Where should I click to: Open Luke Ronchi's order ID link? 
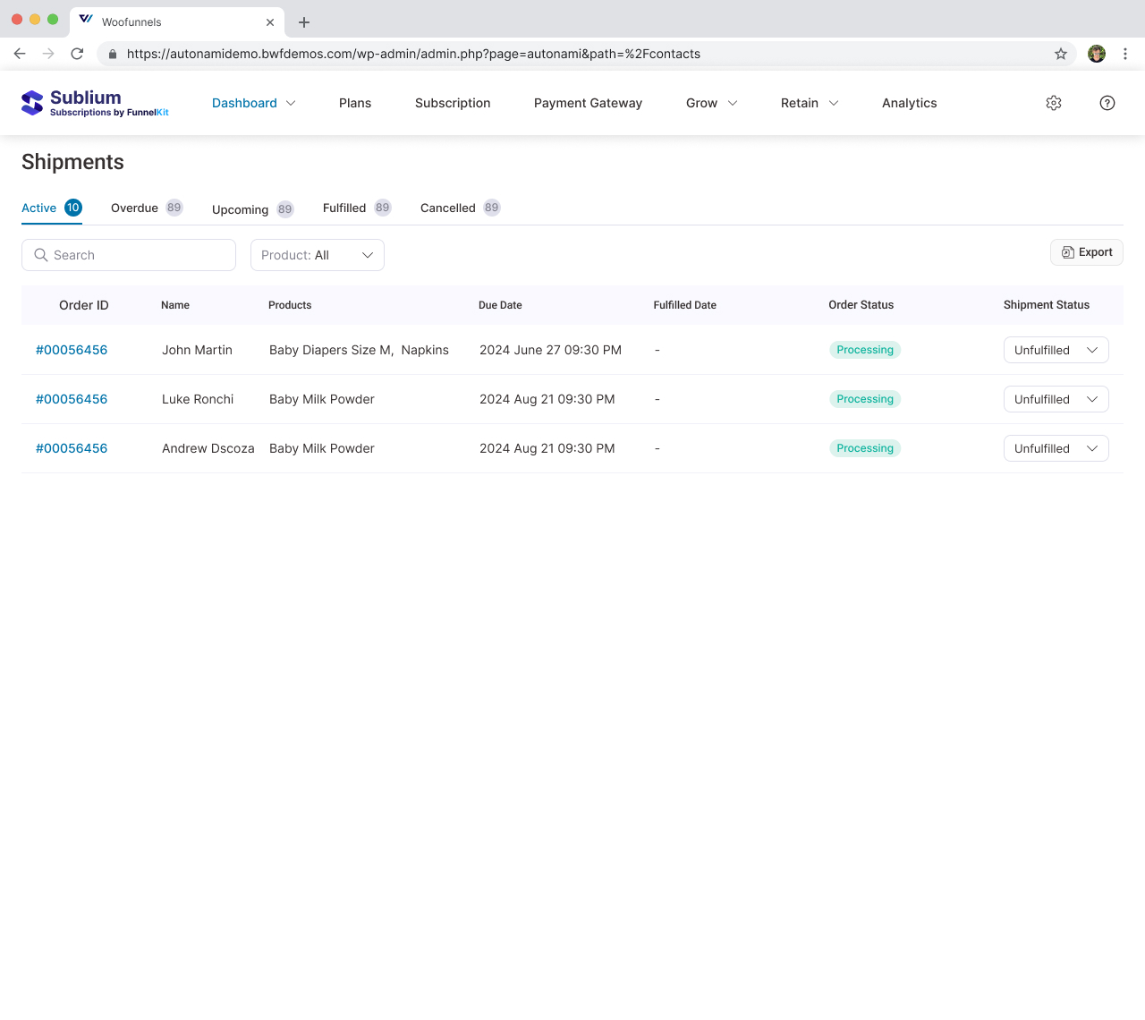[x=72, y=399]
